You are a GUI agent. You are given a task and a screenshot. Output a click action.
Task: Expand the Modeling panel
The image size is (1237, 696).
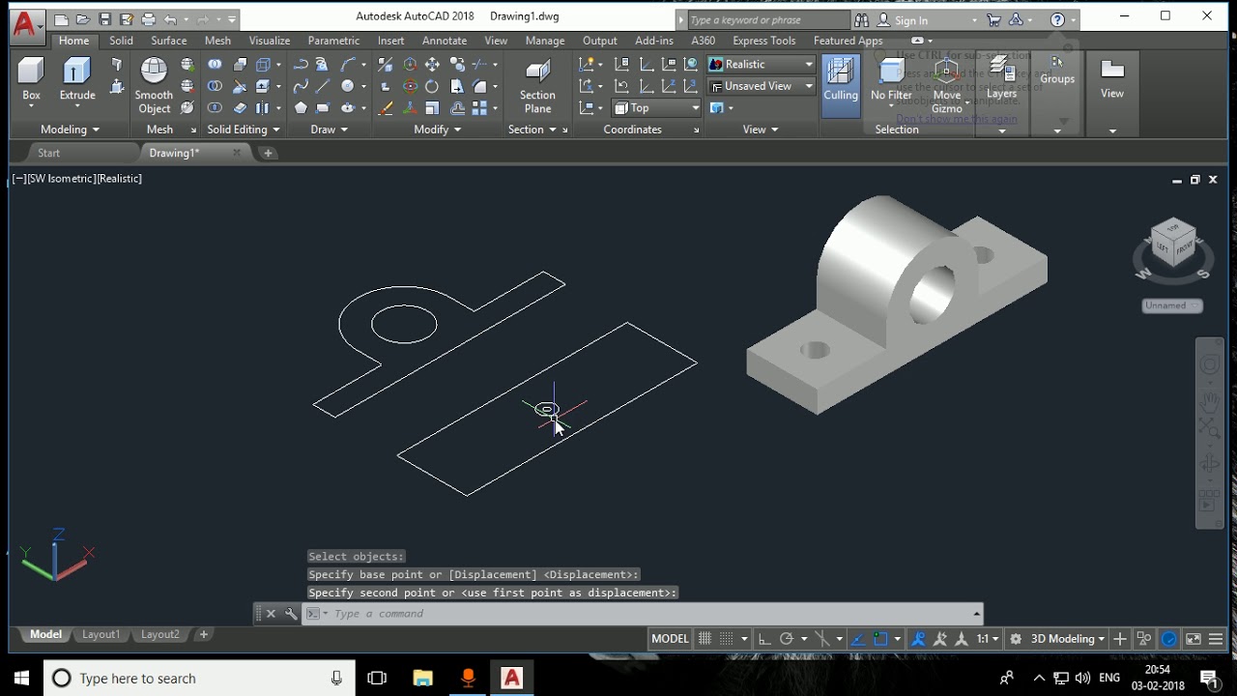pos(70,130)
